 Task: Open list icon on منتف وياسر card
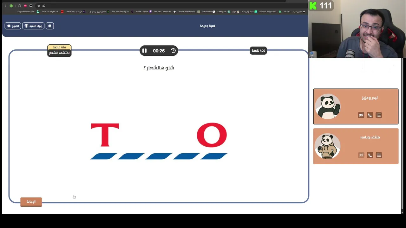pos(379,155)
